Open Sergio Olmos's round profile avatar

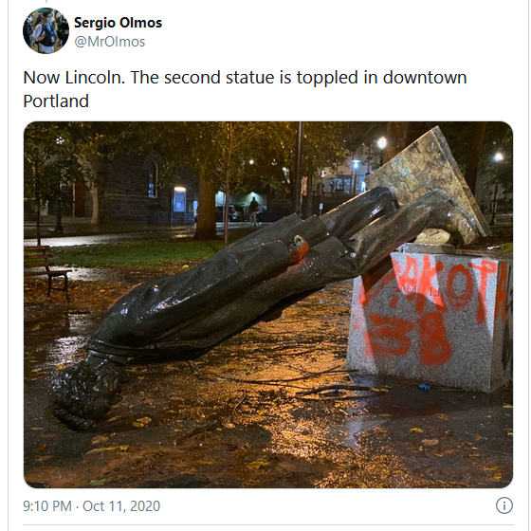[46, 30]
